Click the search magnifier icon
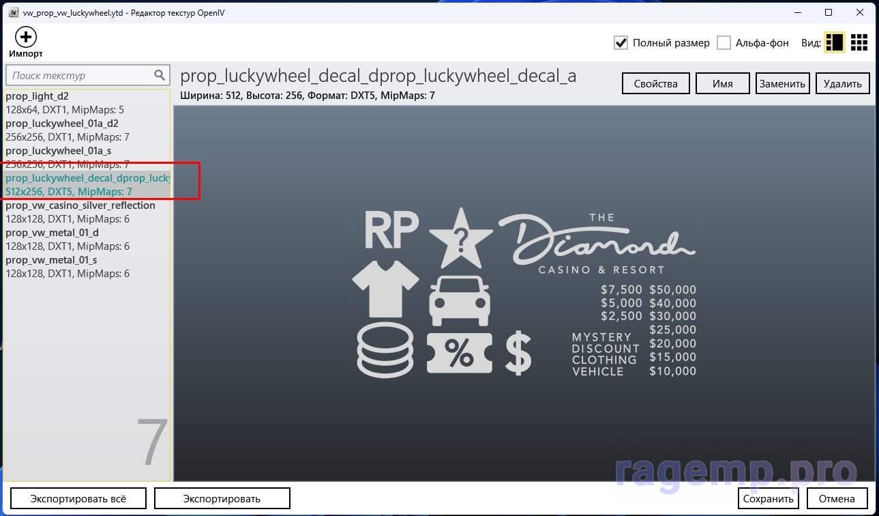 tap(160, 75)
